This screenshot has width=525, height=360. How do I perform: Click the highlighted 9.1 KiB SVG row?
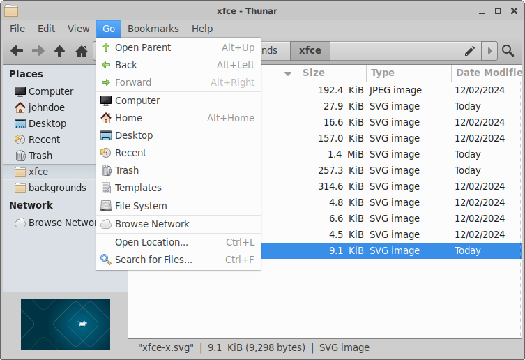tap(390, 250)
